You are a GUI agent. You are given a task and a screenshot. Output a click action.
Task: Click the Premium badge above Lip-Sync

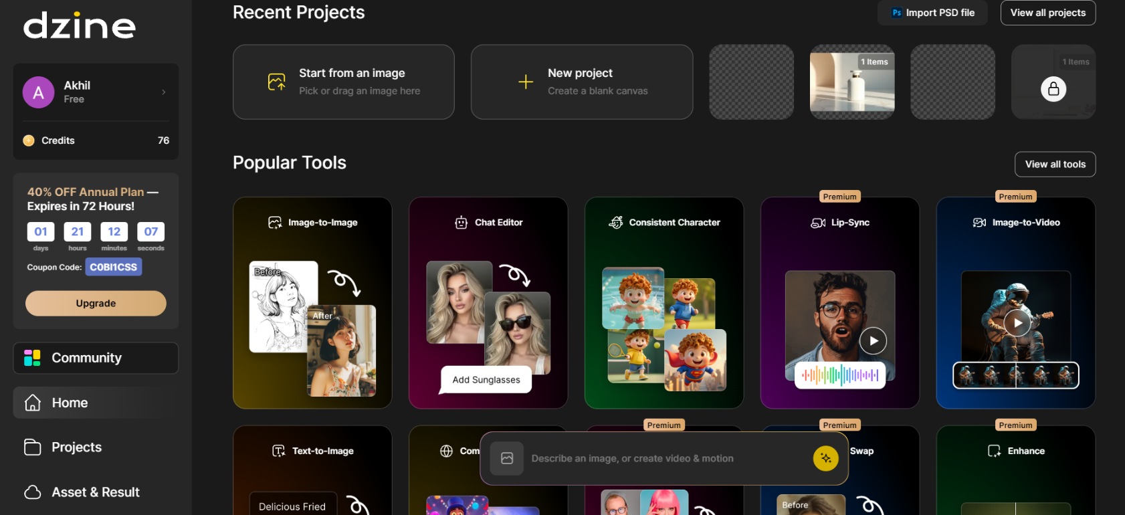[840, 197]
